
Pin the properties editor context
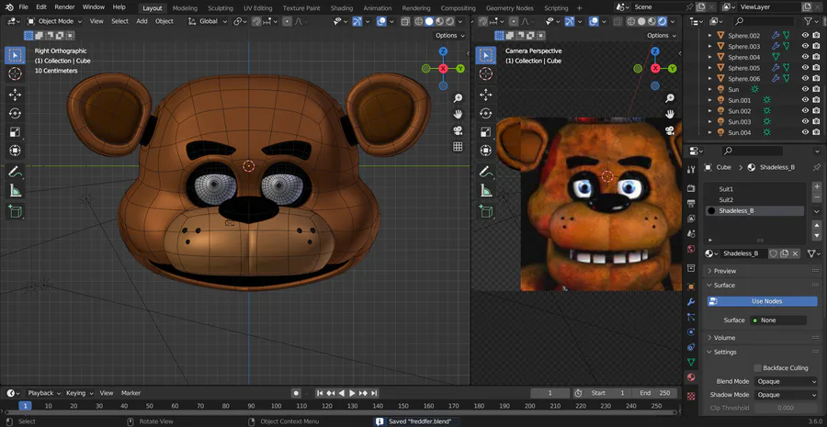pyautogui.click(x=817, y=167)
